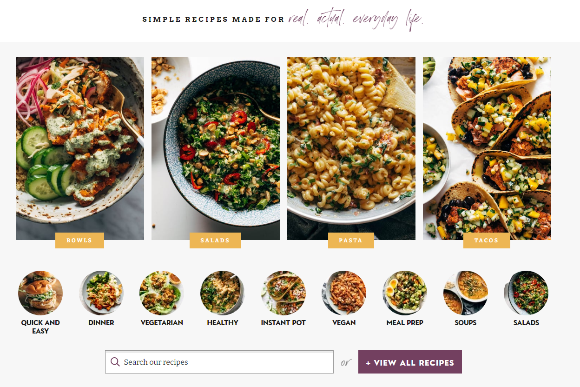Viewport: 580px width, 387px height.
Task: Click the yellow Bowls label
Action: 79,240
